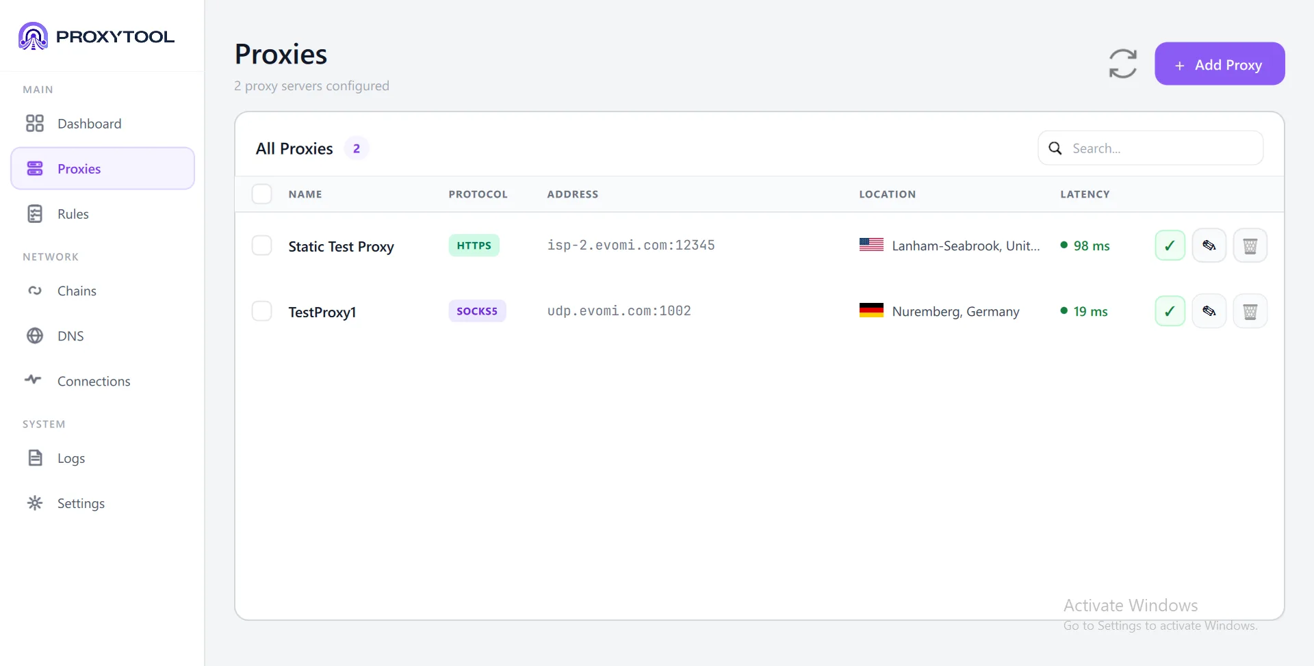
Task: Click the PROTOCOL column header
Action: 478,194
